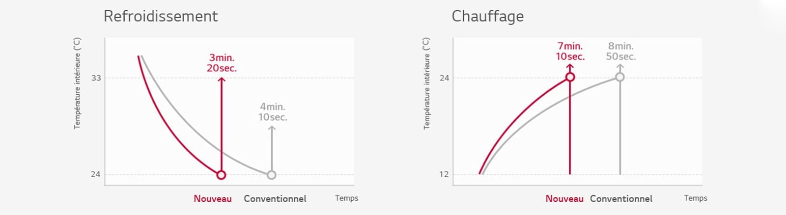Click the 3min. 20sec. time label
Screen dimensions: 786x215
[222, 63]
